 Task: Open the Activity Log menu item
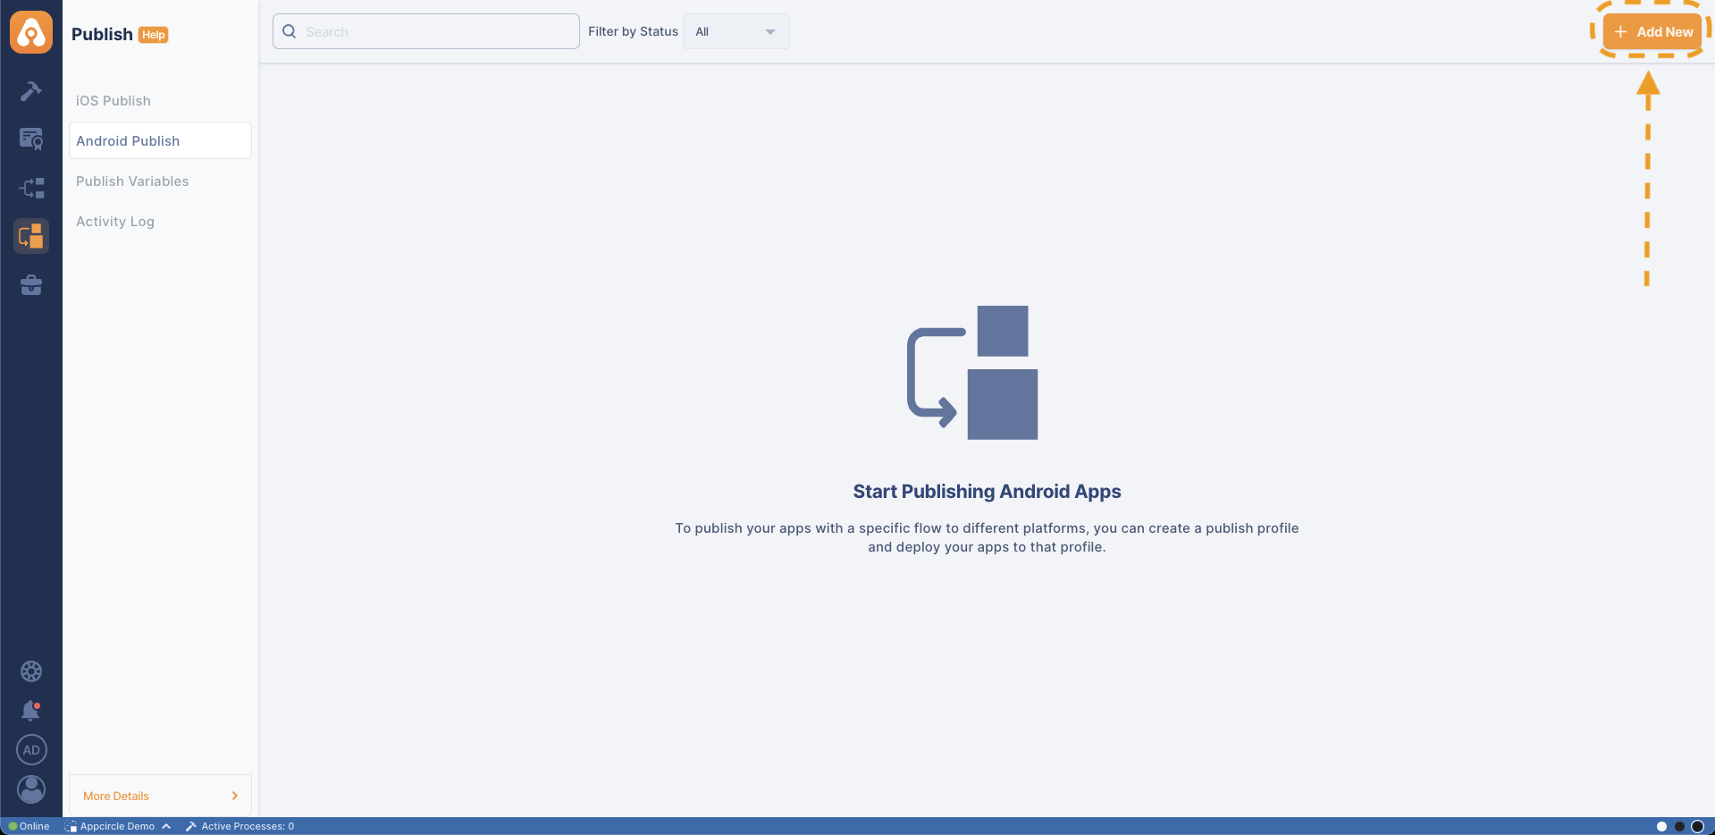(x=115, y=222)
